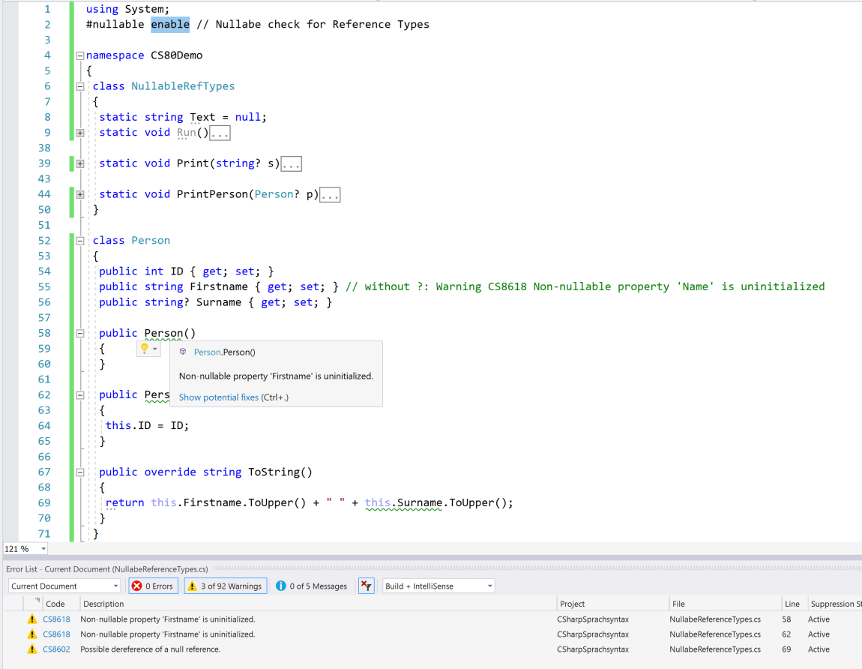Toggle the 0 of 5 Messages filter

(312, 586)
